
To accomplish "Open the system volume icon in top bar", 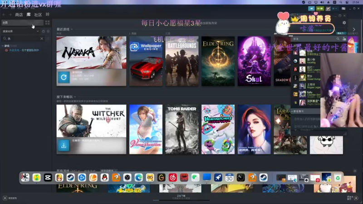I will [x=322, y=2].
